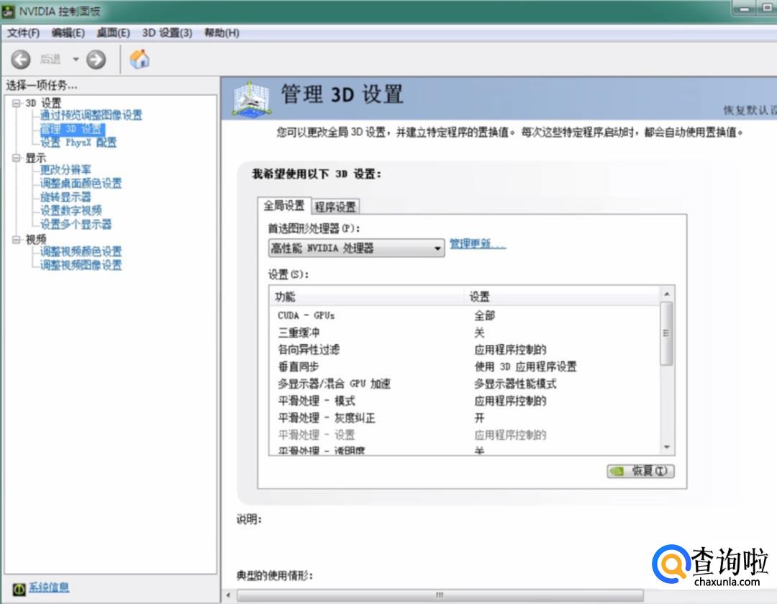This screenshot has height=604, width=777.
Task: Open the back history dropdown arrow
Action: (76, 60)
